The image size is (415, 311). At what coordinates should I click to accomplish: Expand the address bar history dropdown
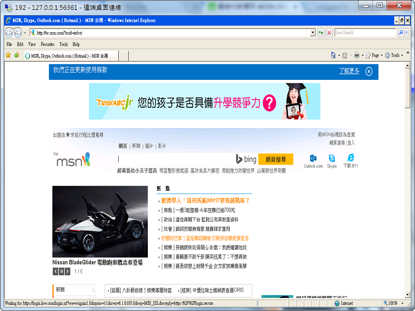313,33
